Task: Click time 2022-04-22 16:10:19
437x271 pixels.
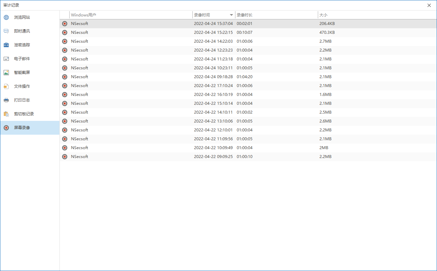Action: coord(213,95)
